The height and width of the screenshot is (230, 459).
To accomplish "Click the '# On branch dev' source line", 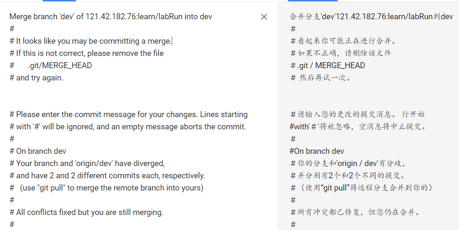I will pos(38,151).
